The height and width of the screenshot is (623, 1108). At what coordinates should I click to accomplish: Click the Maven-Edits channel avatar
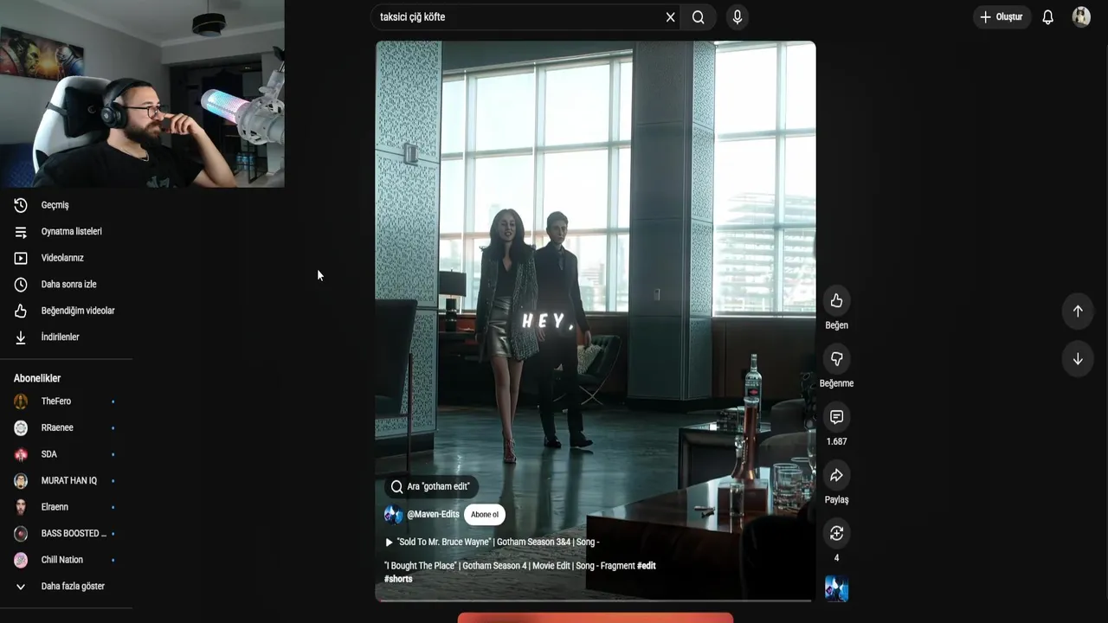[x=393, y=514]
